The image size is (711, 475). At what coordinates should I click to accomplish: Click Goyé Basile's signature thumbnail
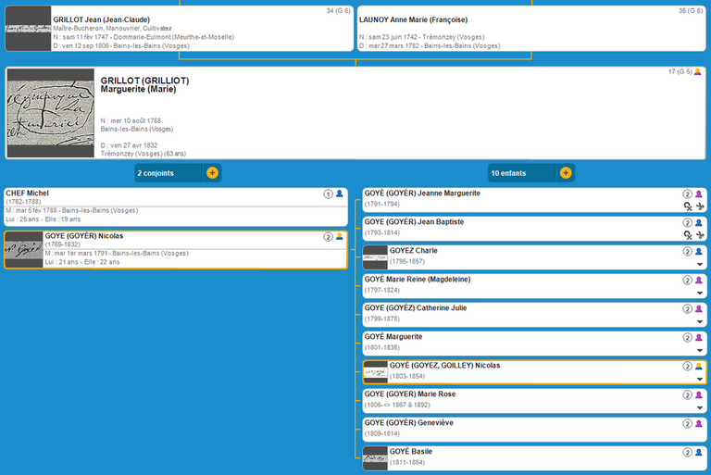click(x=375, y=456)
